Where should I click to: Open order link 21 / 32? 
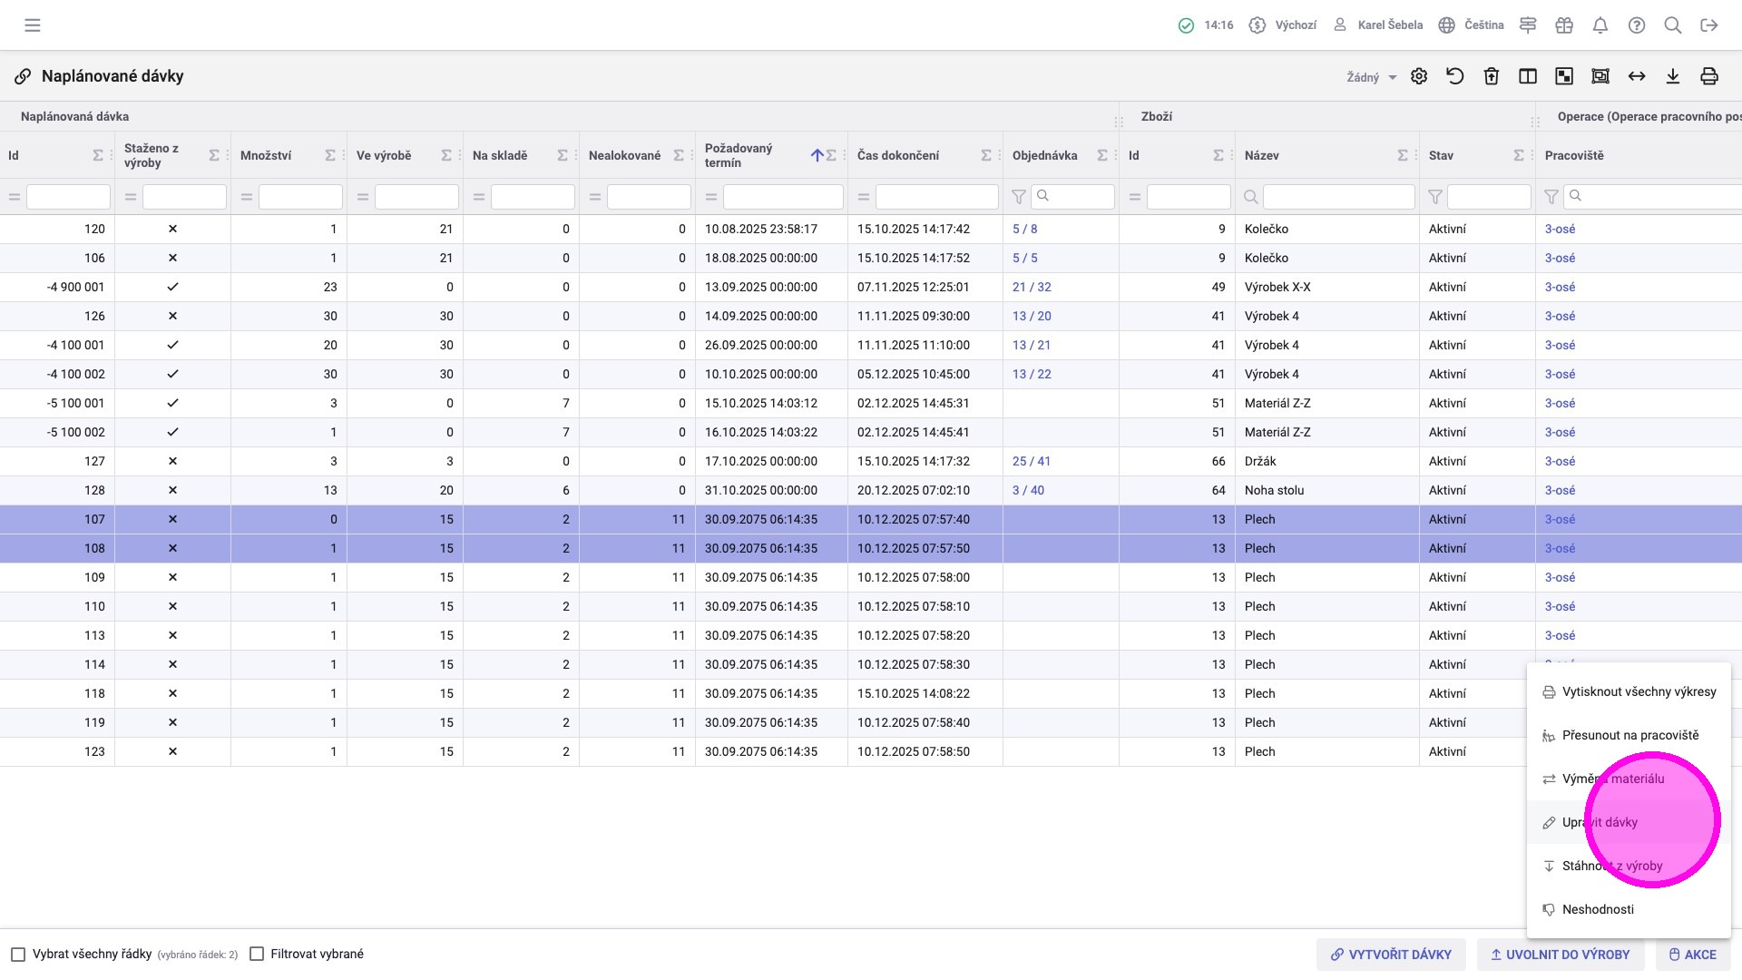click(x=1032, y=287)
